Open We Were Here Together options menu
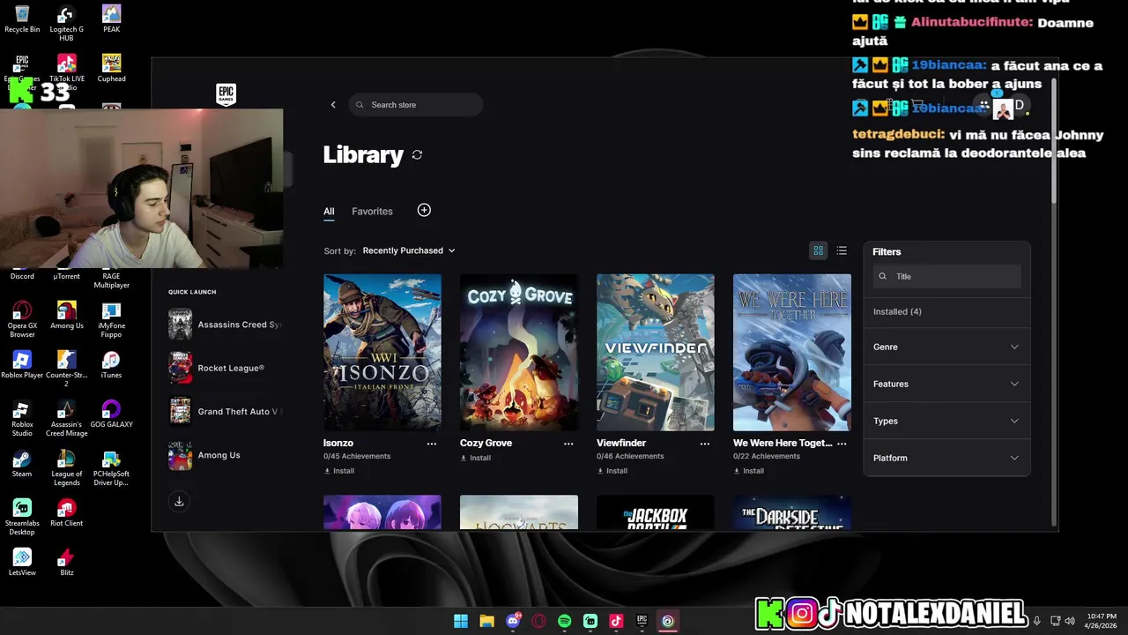The image size is (1128, 635). click(842, 444)
